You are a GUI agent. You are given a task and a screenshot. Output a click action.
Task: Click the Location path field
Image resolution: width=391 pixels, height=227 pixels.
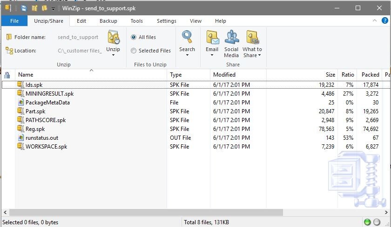80,51
